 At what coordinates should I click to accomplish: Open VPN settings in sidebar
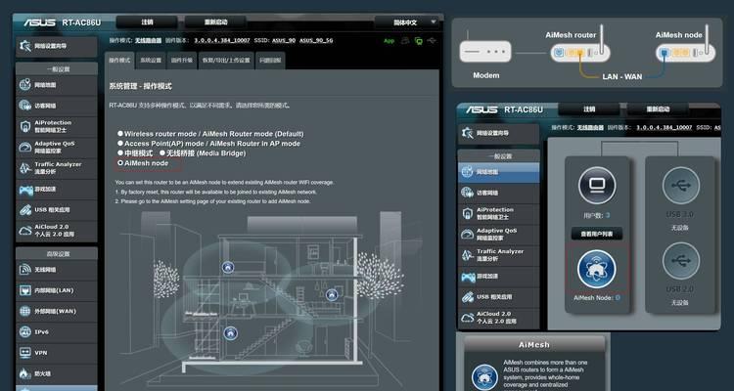56,353
